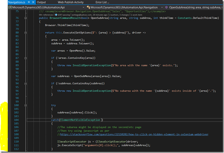
Task: Open the 0/97 passing test indicator
Action: 64,15
